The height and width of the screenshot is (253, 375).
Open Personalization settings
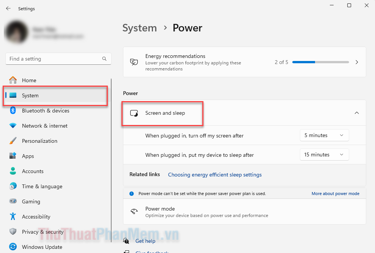[13, 141]
